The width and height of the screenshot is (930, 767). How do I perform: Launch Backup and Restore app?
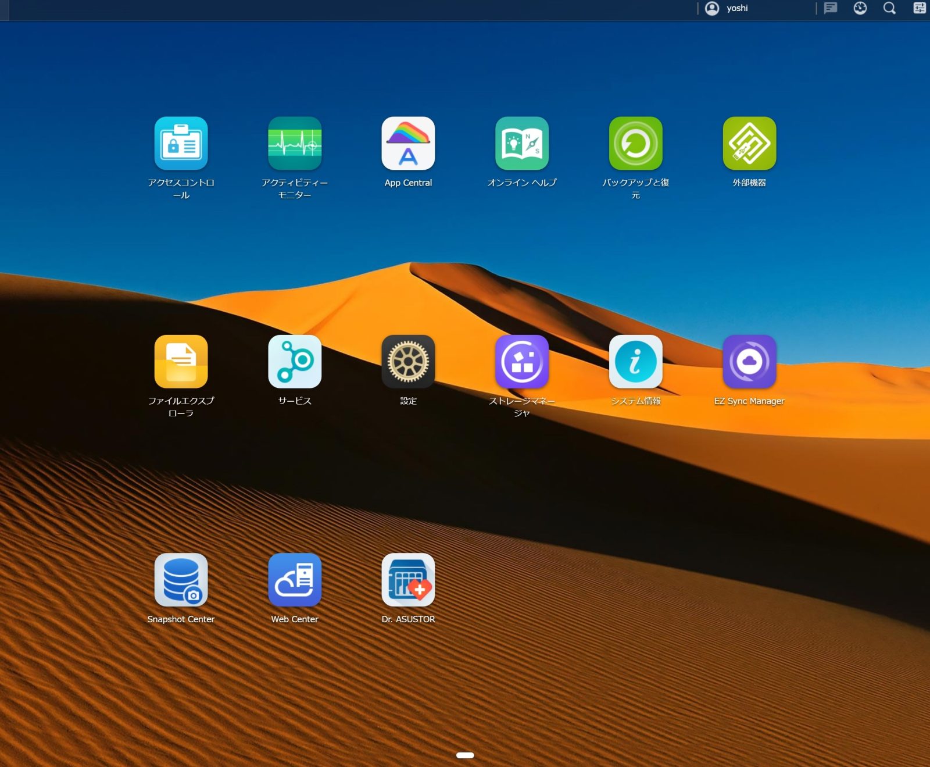click(x=635, y=144)
